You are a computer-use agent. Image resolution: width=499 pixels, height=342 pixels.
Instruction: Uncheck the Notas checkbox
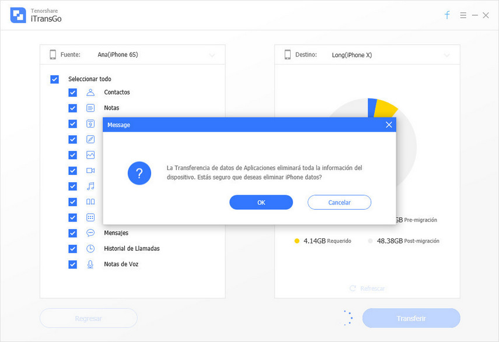coord(72,108)
